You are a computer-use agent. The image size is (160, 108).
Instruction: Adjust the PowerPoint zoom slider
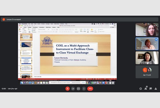pos(105,79)
